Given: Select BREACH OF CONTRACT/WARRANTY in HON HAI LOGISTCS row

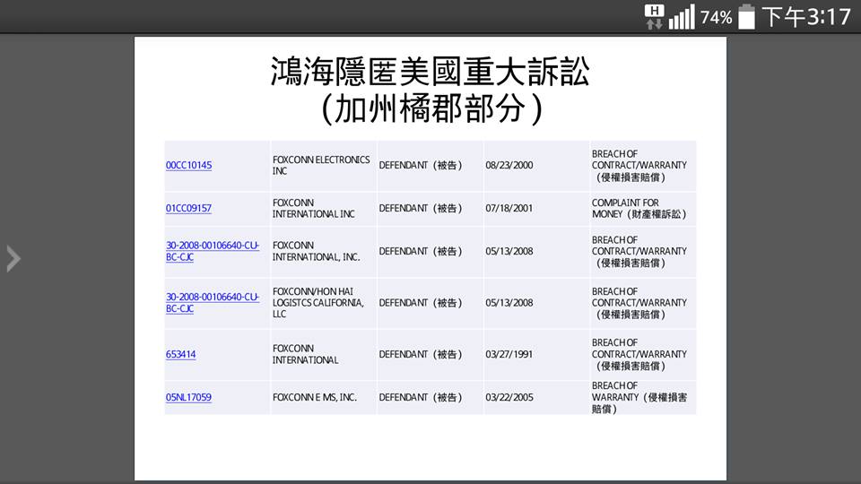Looking at the screenshot, I should click(x=639, y=302).
